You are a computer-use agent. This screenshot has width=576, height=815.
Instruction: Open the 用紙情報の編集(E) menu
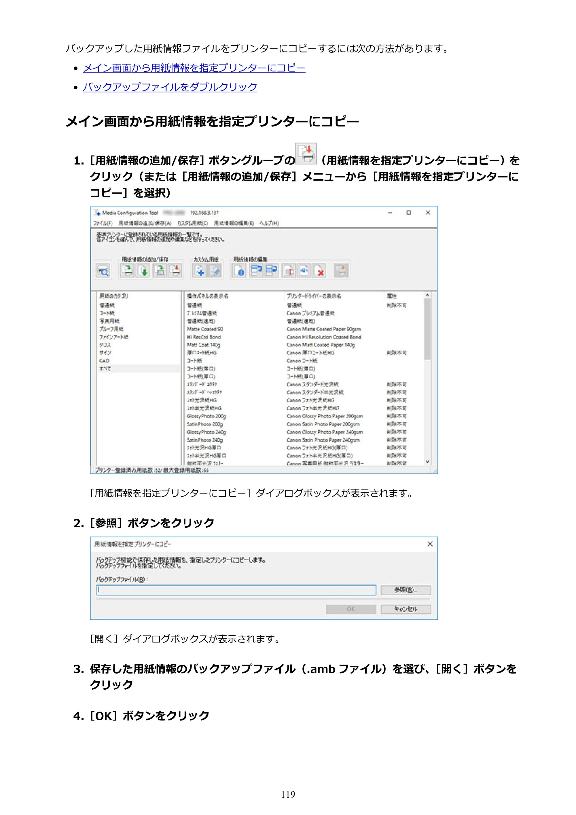tap(234, 223)
